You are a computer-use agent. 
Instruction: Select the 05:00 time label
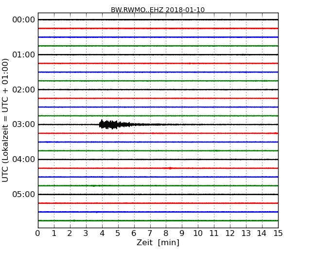[24, 194]
